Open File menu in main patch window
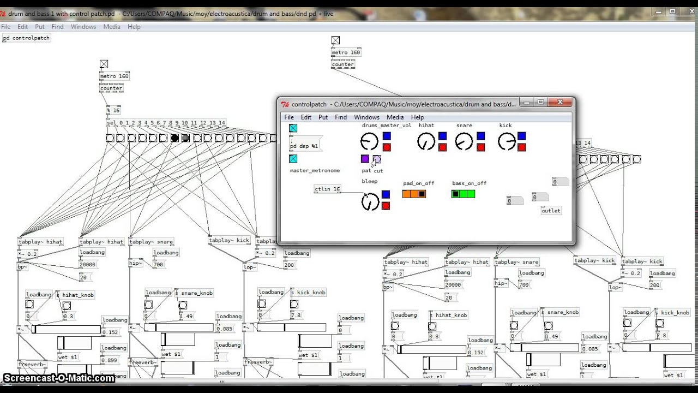 click(6, 27)
